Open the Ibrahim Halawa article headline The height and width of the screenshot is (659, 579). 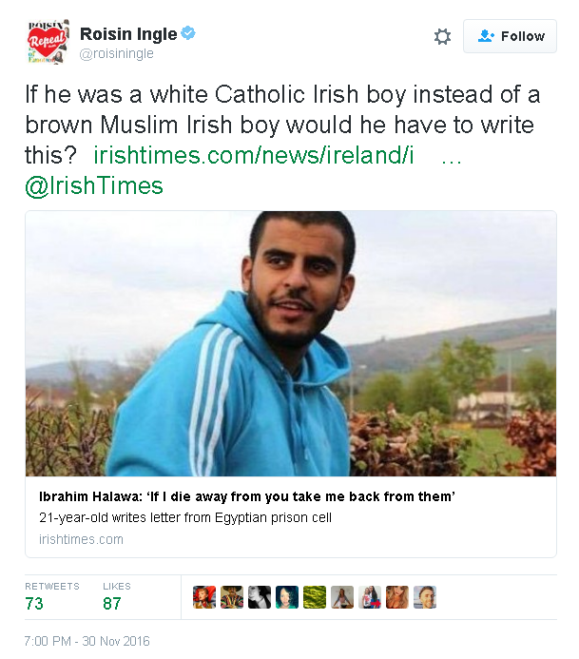pyautogui.click(x=247, y=496)
